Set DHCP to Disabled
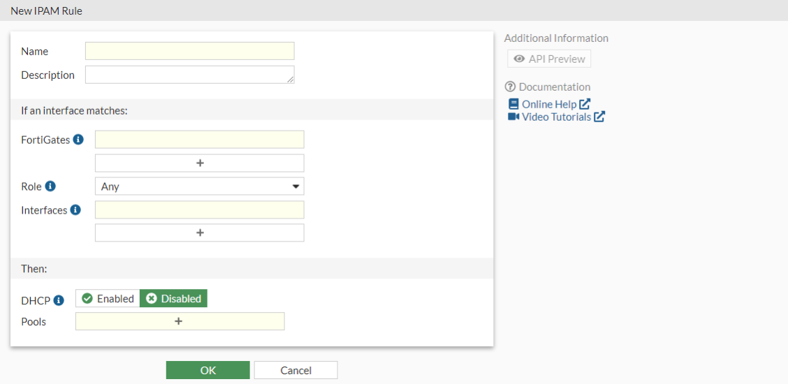Screen dimensions: 788x384 pyautogui.click(x=174, y=299)
